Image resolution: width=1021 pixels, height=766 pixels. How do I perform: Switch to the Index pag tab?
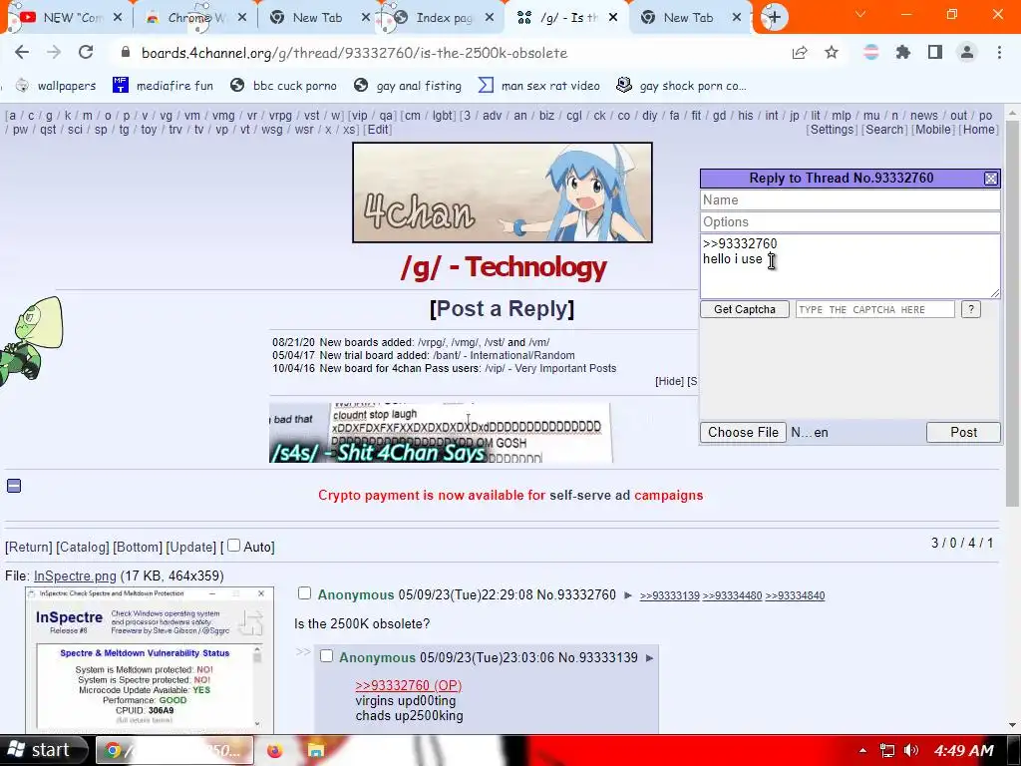[x=445, y=18]
